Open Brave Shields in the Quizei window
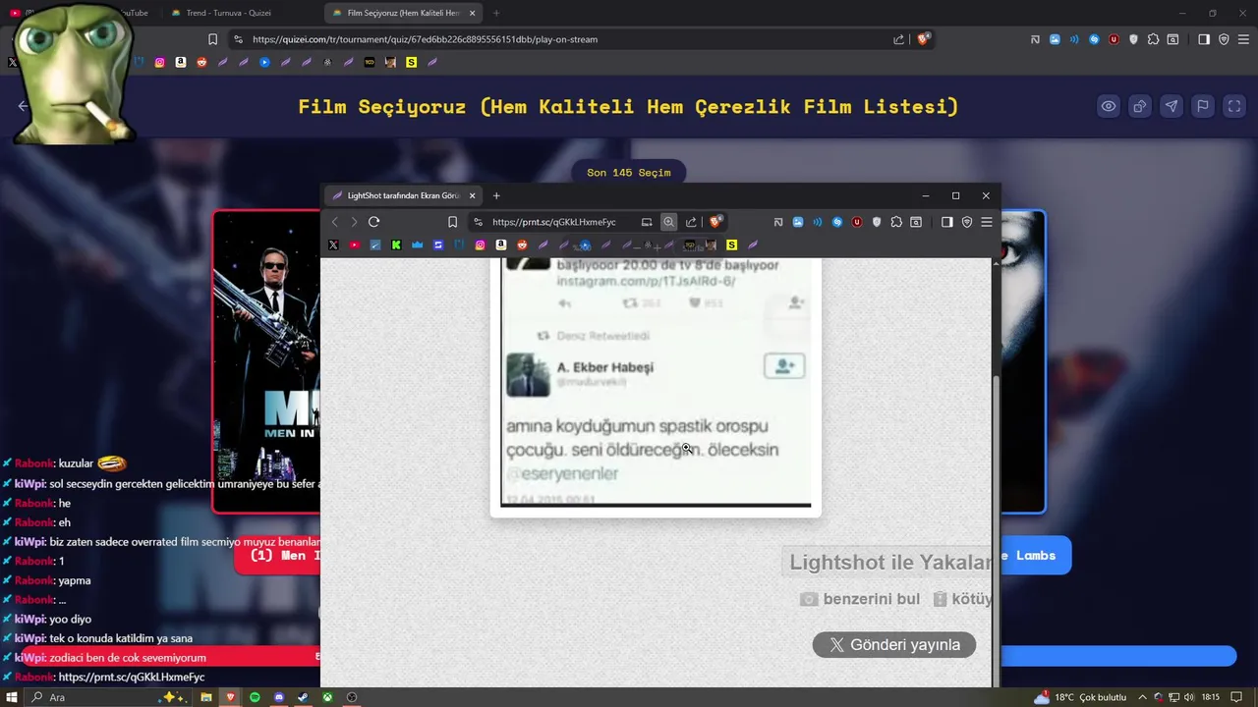 [x=923, y=39]
